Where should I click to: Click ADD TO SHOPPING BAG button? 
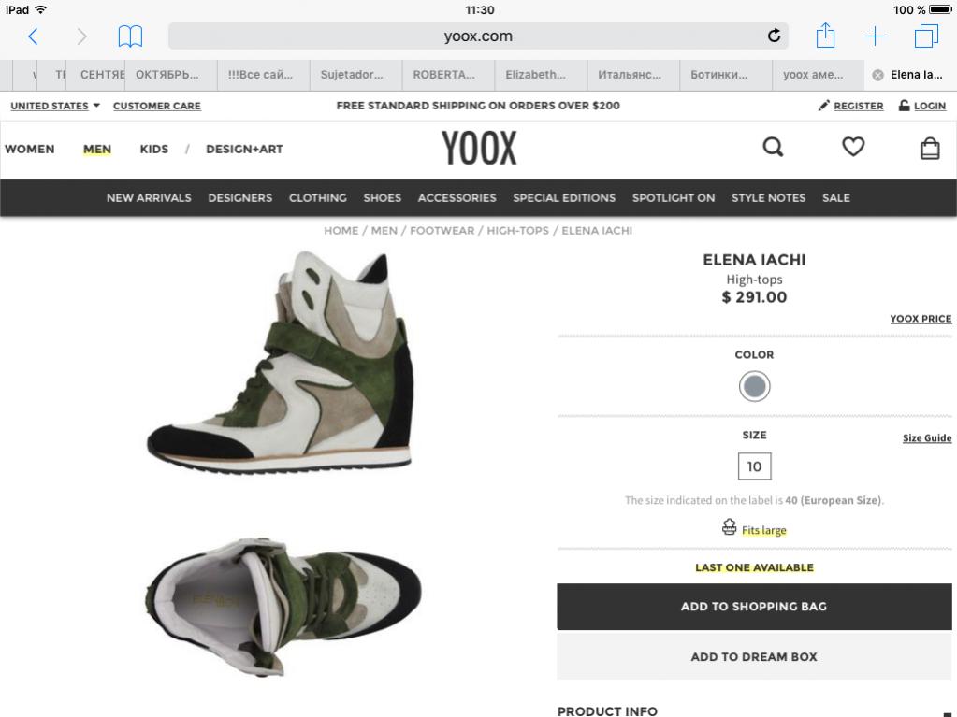[x=754, y=607]
